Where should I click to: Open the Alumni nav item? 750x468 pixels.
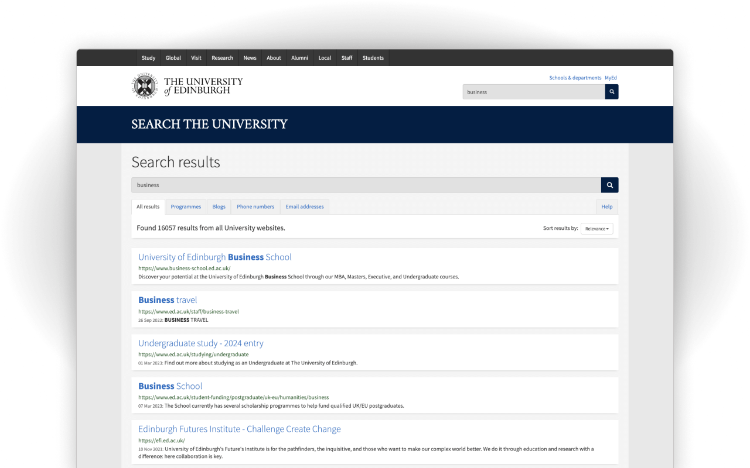(x=299, y=58)
